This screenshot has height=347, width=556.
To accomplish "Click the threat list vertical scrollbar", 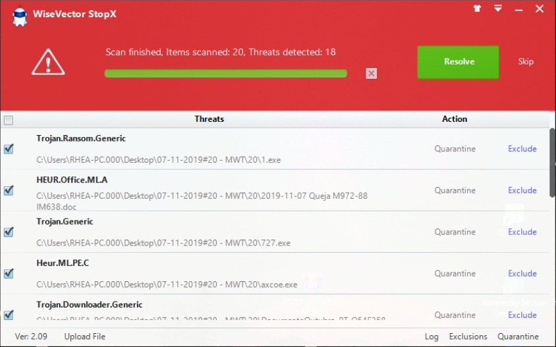I will (x=553, y=163).
